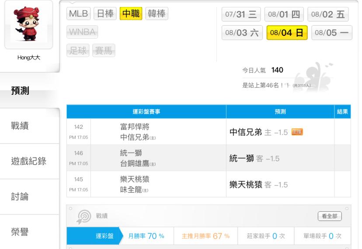Choose date 08/01 四
The image size is (362, 249).
coord(284,14)
